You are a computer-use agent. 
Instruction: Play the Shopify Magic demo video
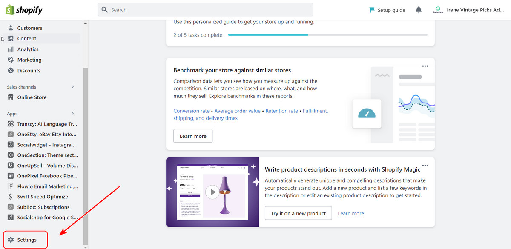[x=212, y=192]
